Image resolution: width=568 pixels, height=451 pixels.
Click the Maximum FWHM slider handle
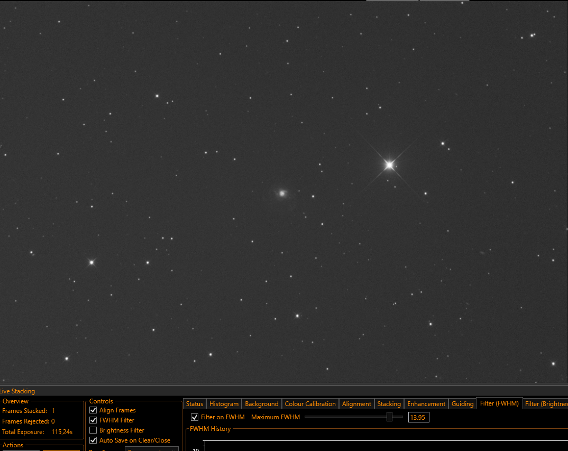click(389, 417)
